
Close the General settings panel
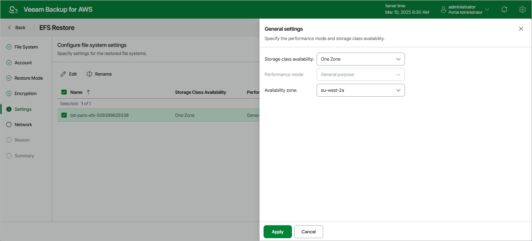pyautogui.click(x=521, y=29)
